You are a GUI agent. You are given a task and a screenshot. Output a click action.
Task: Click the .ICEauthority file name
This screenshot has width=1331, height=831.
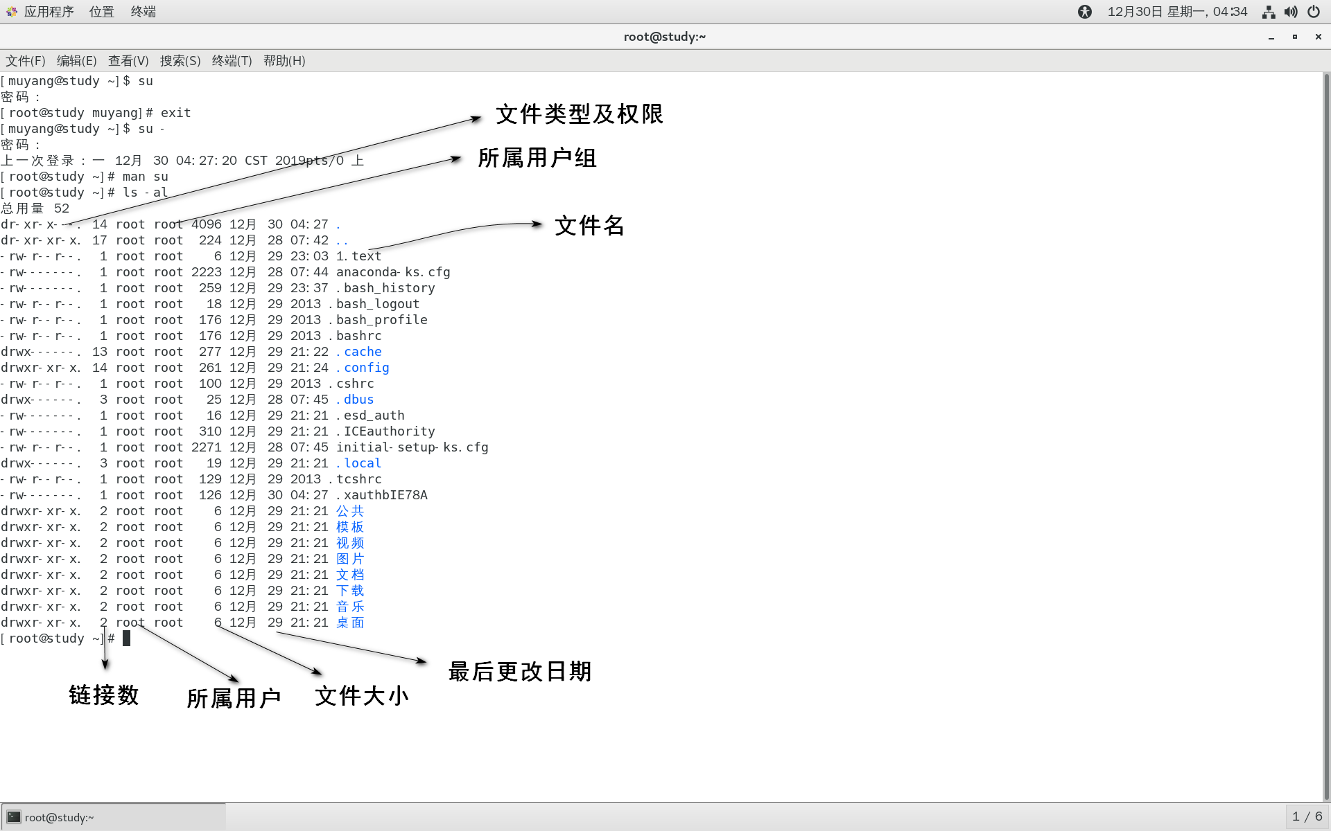[x=385, y=431]
